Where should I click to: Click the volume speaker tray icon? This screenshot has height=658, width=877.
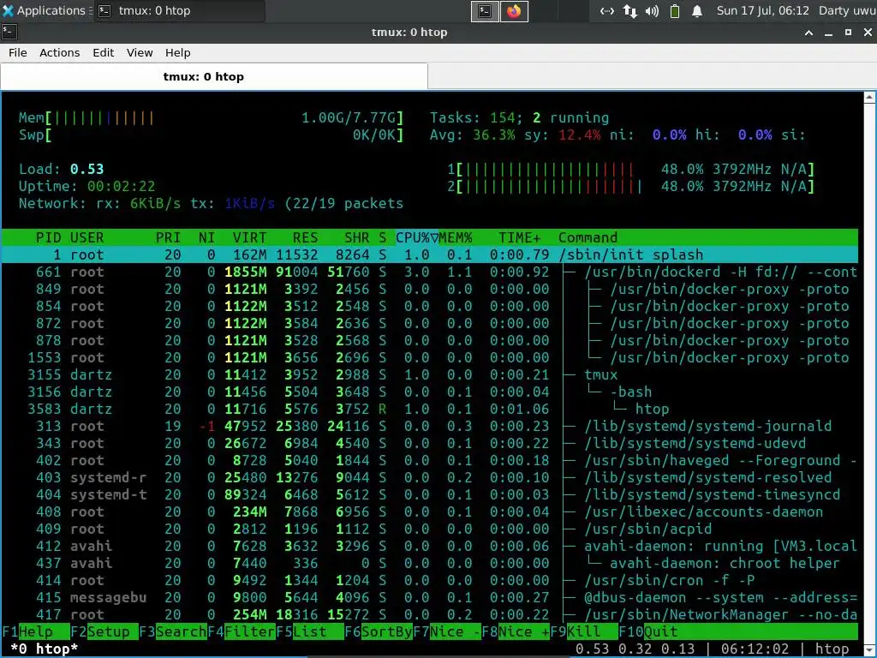pyautogui.click(x=652, y=11)
